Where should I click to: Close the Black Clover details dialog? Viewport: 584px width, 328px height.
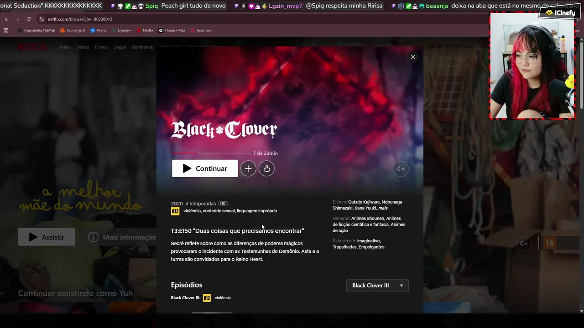413,57
